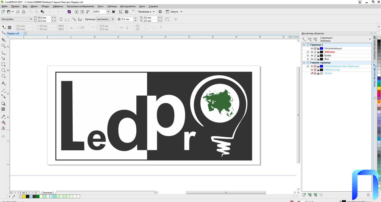
Task: Click the Export icon
Action: pyautogui.click(x=82, y=12)
